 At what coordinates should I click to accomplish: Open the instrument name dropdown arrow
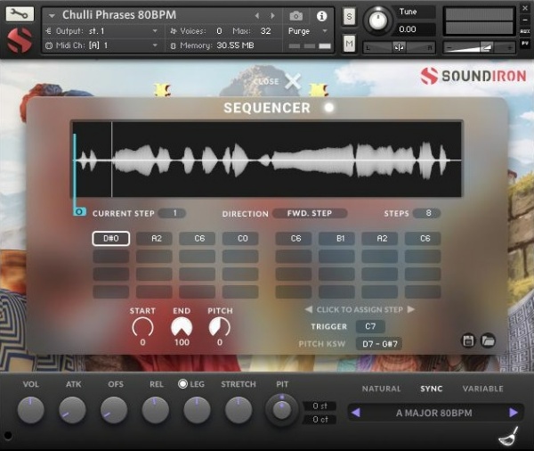(x=52, y=16)
